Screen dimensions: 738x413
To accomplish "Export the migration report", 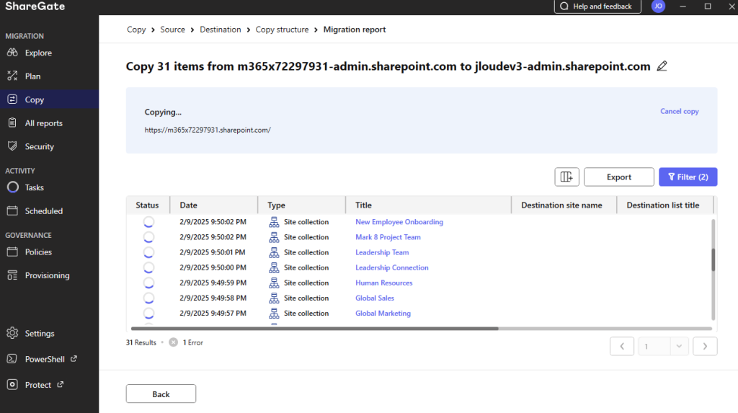I will 619,177.
